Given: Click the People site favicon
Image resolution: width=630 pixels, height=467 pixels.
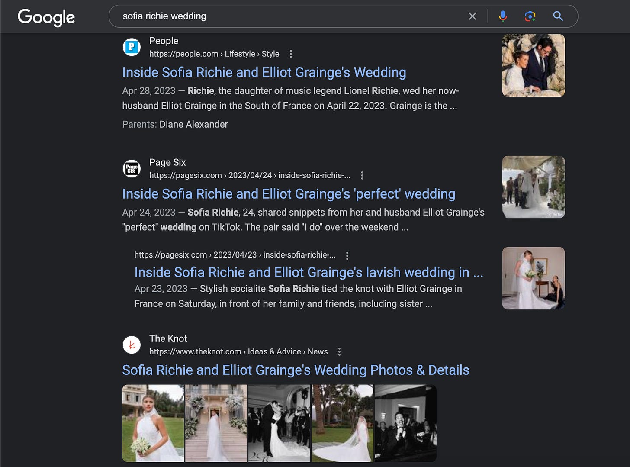Looking at the screenshot, I should [132, 47].
